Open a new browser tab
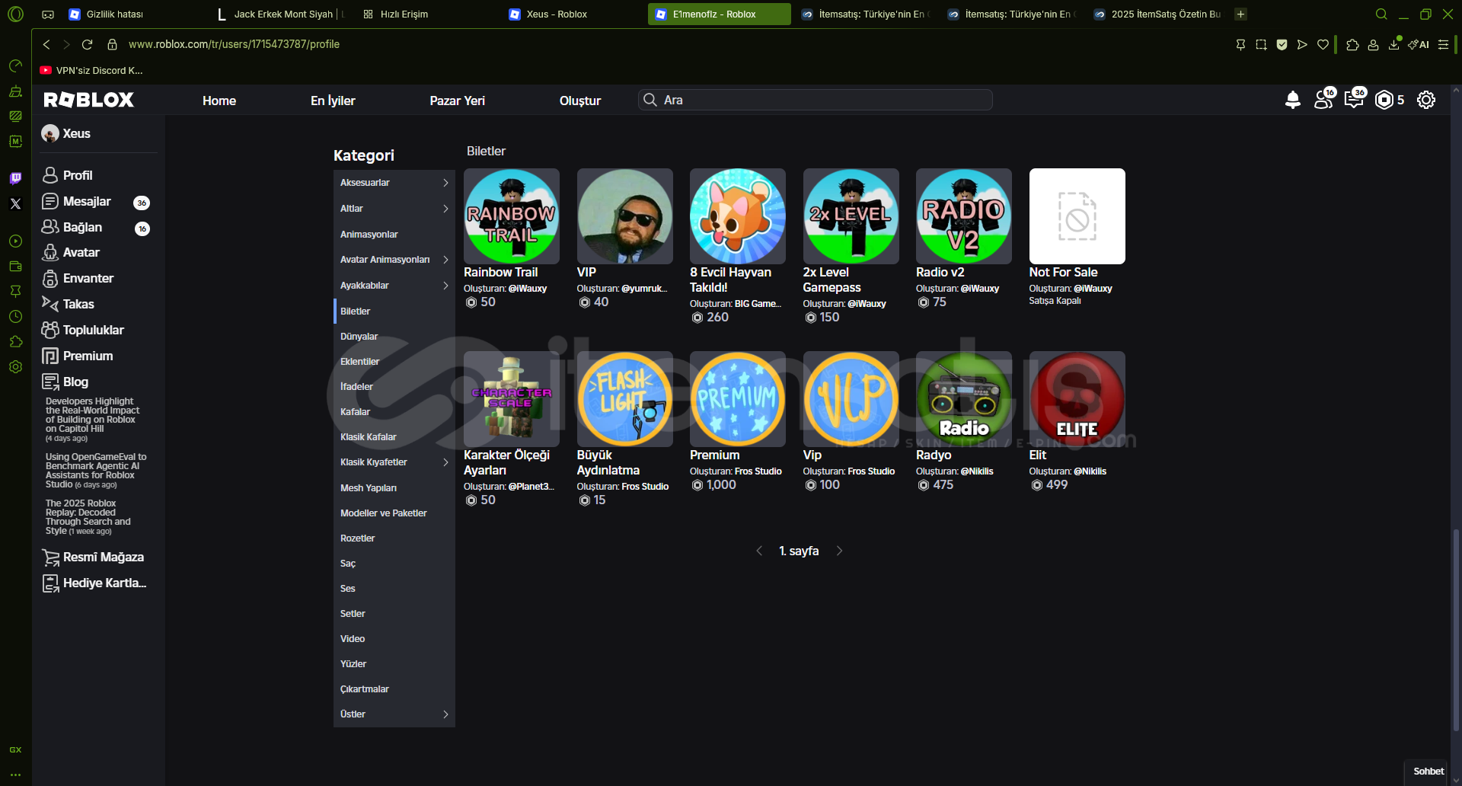The width and height of the screenshot is (1462, 786). (1240, 14)
